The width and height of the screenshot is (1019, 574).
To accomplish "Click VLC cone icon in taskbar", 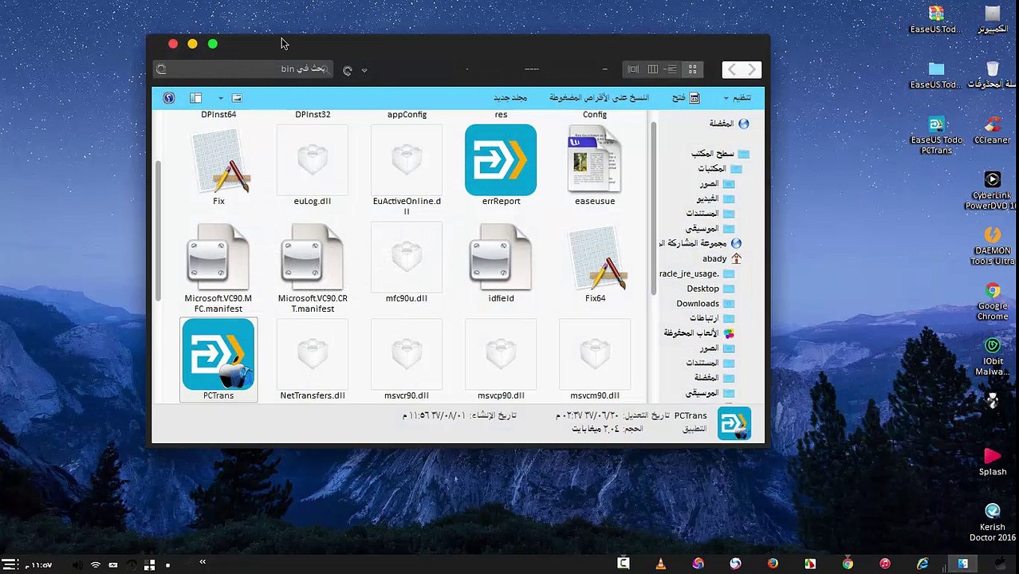I will tap(660, 564).
